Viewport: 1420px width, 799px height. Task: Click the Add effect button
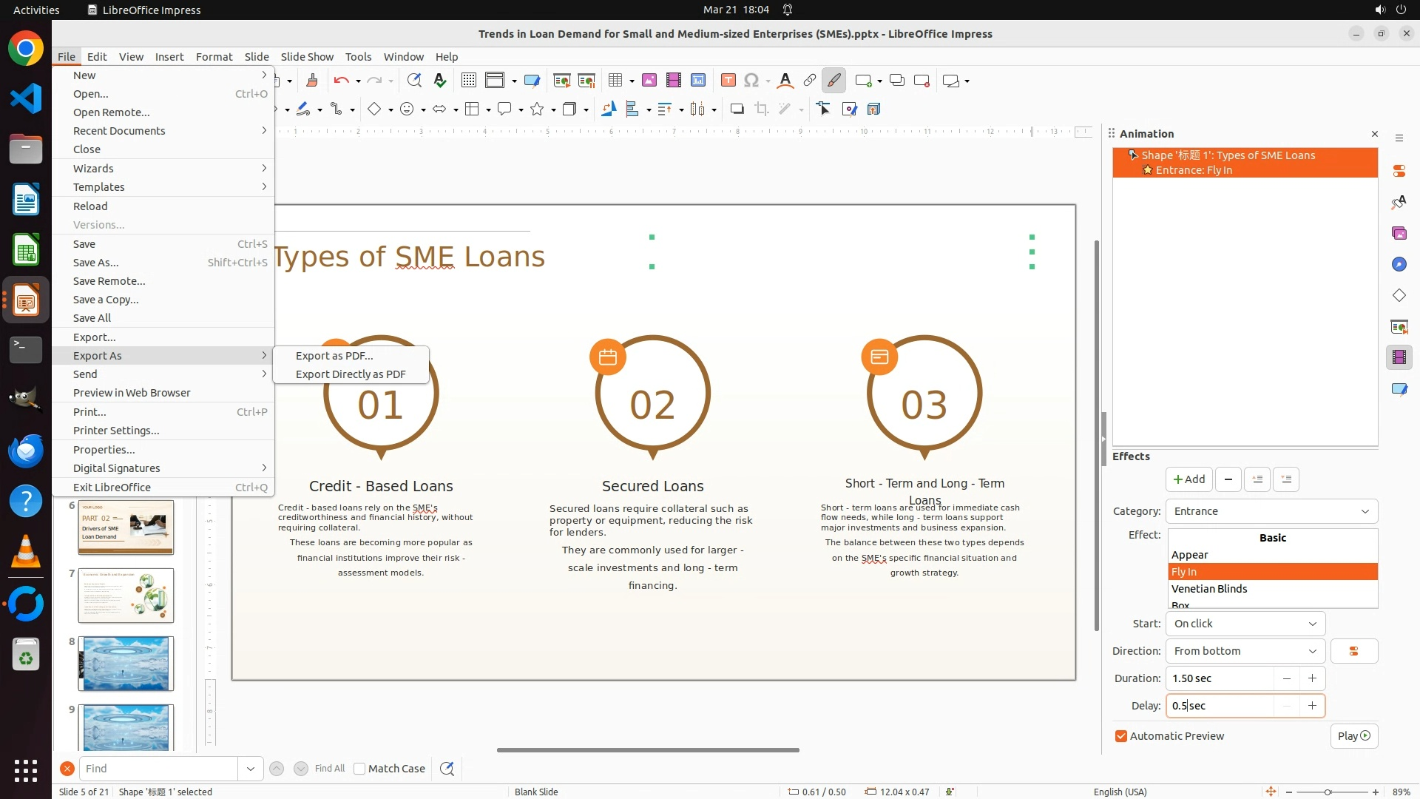click(x=1189, y=479)
